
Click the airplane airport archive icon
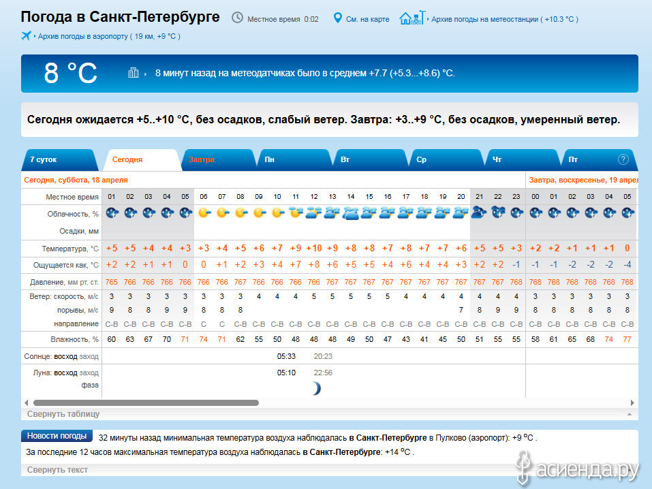27,35
